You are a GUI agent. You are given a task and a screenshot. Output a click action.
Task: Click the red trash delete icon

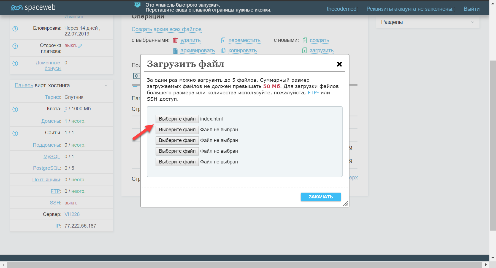(175, 40)
